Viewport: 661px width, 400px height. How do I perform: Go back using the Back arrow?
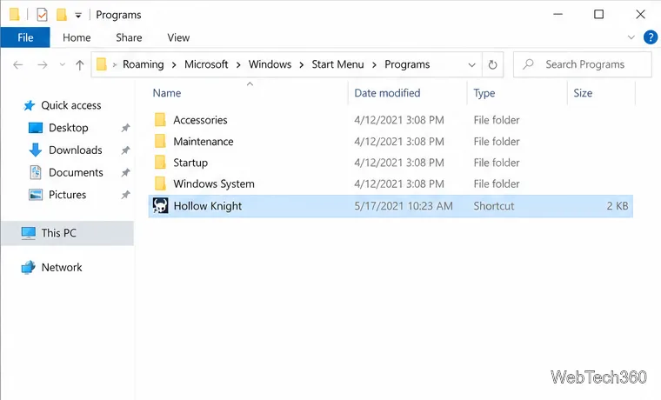click(x=17, y=65)
